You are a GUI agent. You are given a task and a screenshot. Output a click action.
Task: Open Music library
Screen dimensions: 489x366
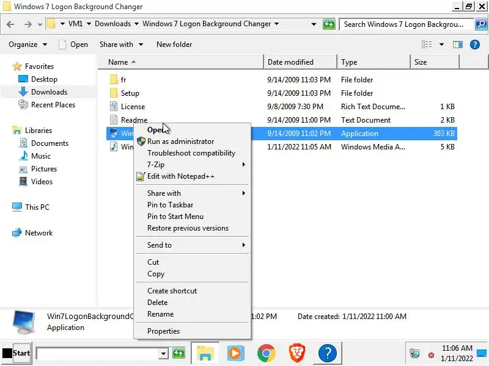(x=35, y=156)
